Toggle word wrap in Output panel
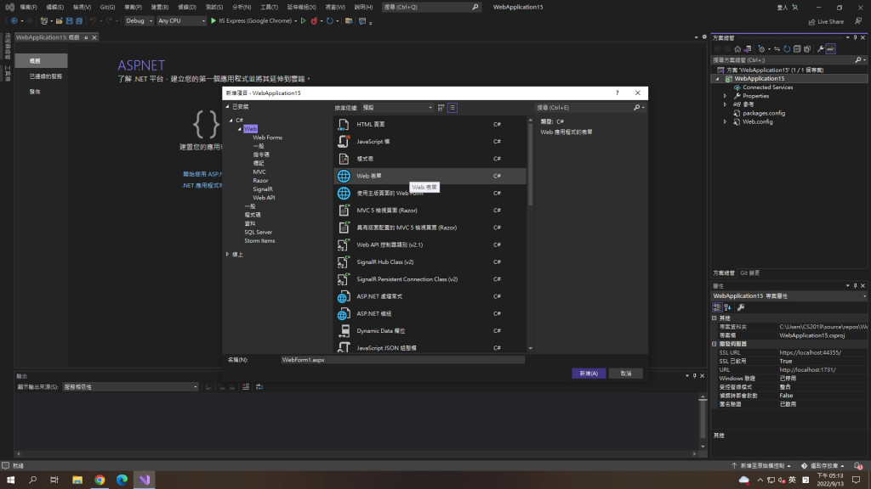The height and width of the screenshot is (489, 871). [259, 386]
